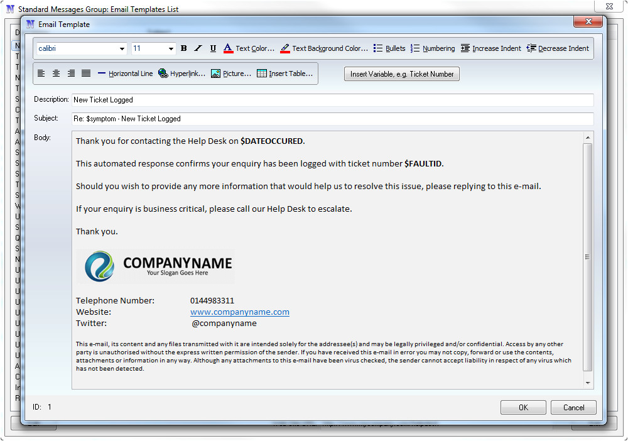
Task: Click @companyname Twitter handle
Action: click(x=224, y=324)
